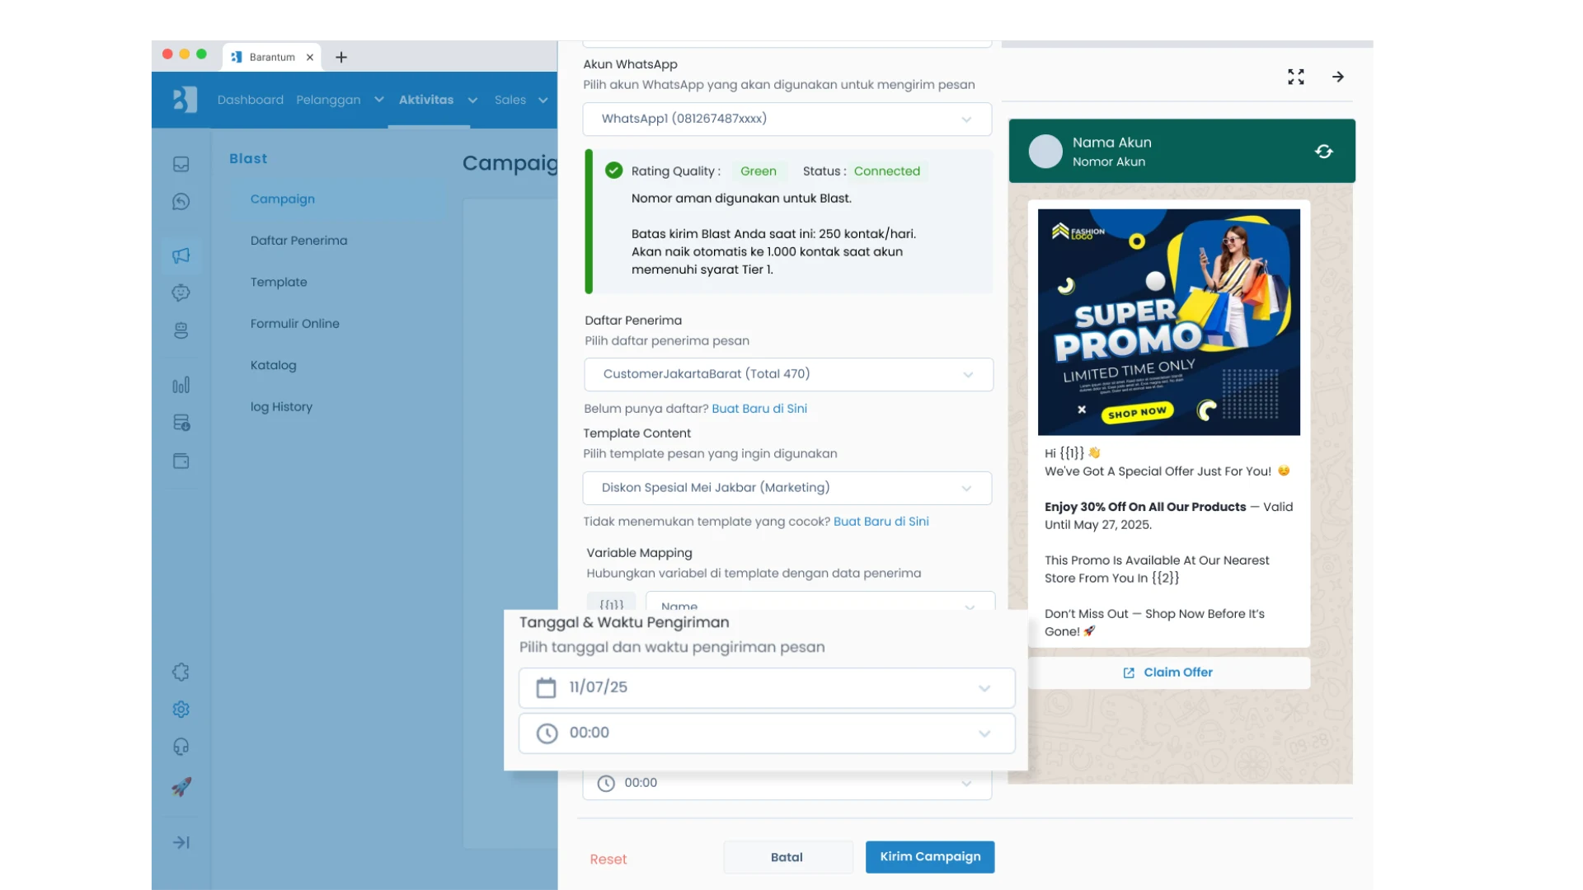Open the WhatsApp1 account dropdown
The width and height of the screenshot is (1583, 890).
coord(786,119)
